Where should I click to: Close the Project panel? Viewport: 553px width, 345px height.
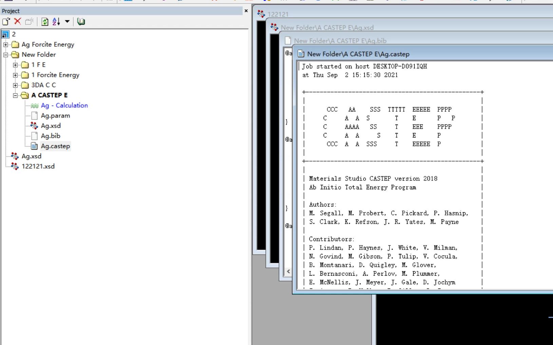(x=246, y=11)
